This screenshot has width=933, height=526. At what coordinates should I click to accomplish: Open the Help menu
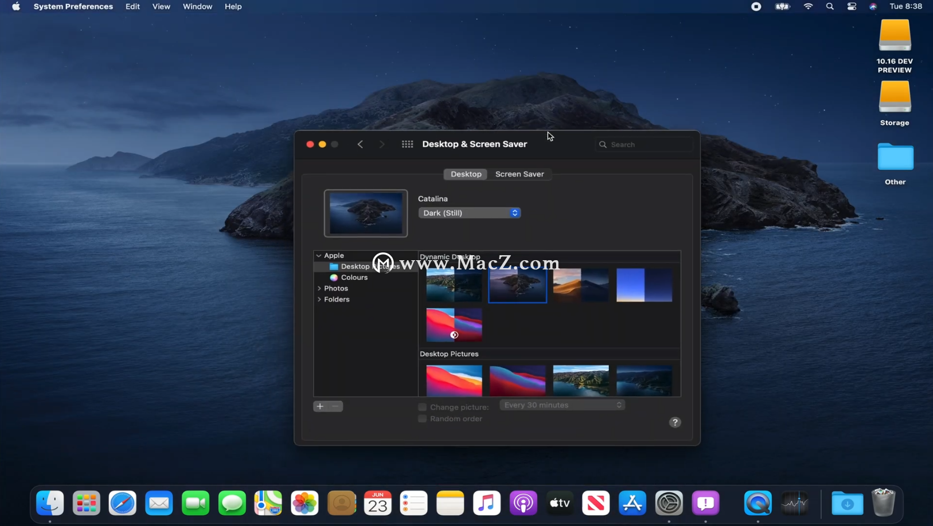pos(233,7)
